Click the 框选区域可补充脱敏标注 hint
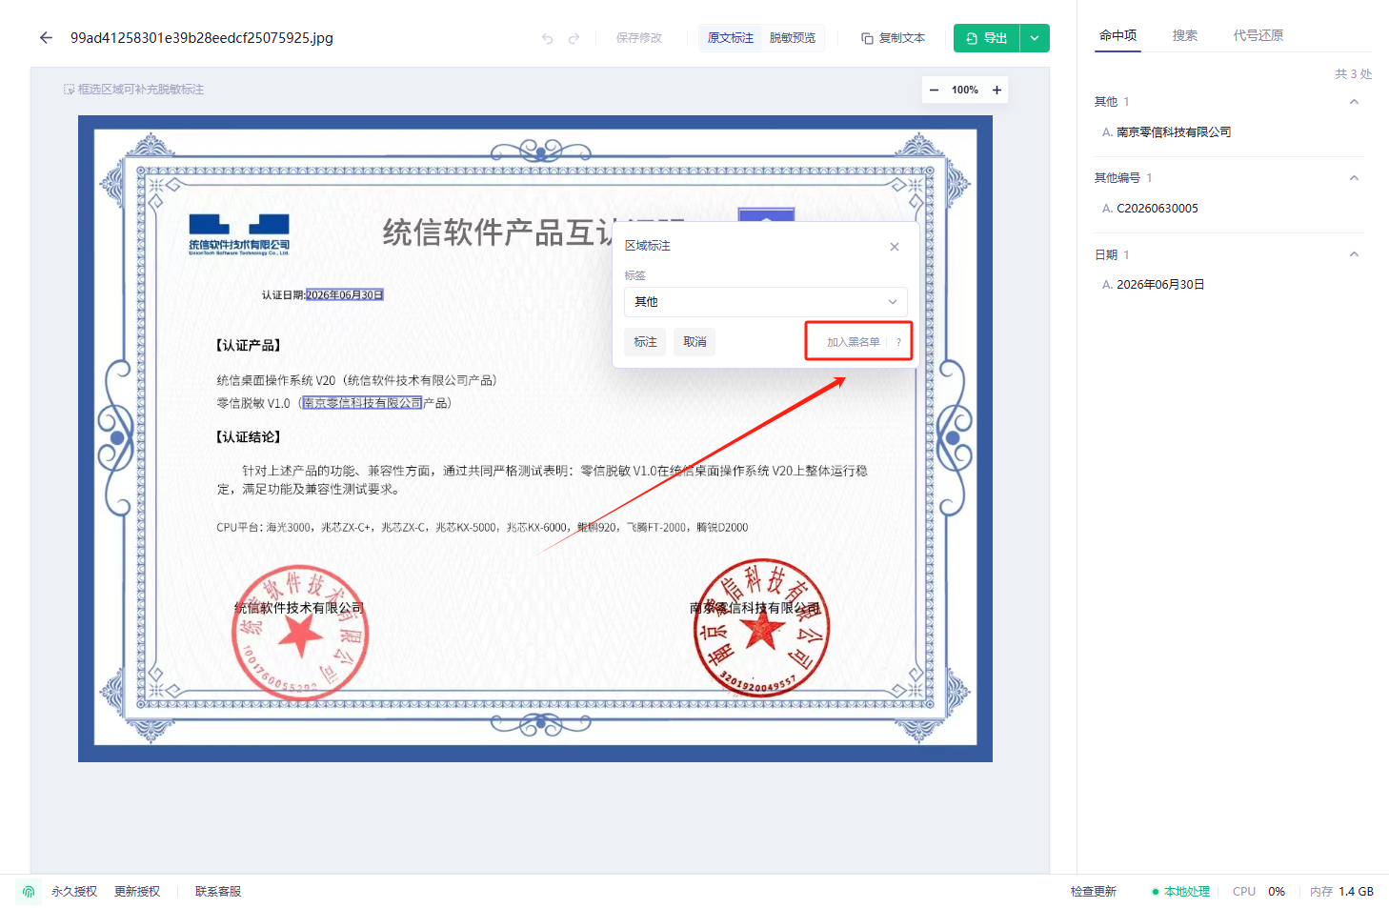 133,90
